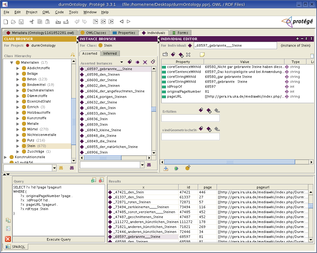
Task: Collapse the Materialien tree node
Action: click(x=11, y=62)
